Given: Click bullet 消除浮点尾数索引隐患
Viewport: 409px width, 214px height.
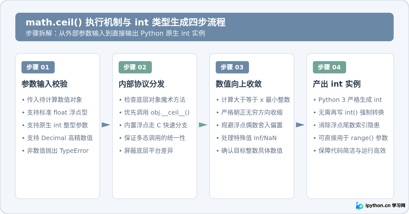Looking at the screenshot, I should [346, 125].
